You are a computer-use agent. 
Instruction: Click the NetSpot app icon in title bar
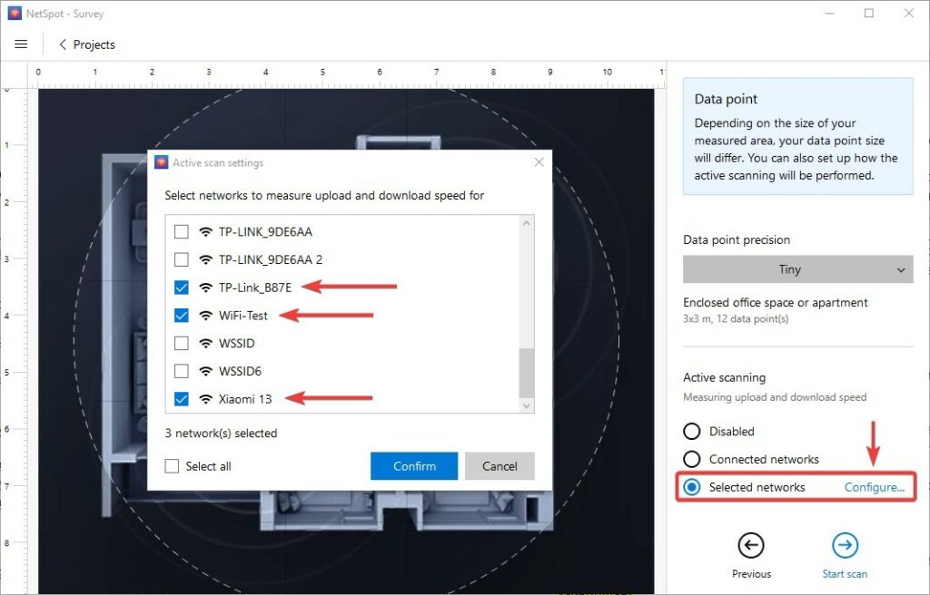point(15,13)
